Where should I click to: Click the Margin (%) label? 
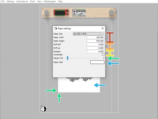click(58, 58)
